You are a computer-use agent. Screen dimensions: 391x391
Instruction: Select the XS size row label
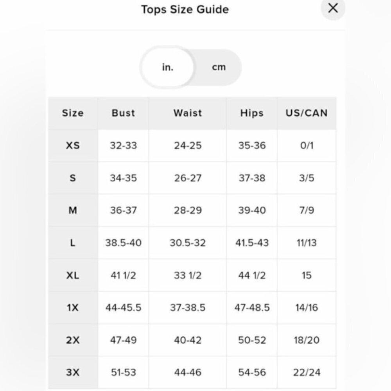[x=73, y=145]
